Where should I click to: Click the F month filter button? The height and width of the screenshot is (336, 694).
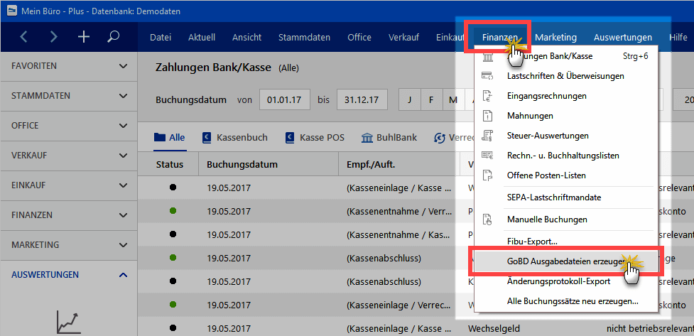click(x=430, y=99)
